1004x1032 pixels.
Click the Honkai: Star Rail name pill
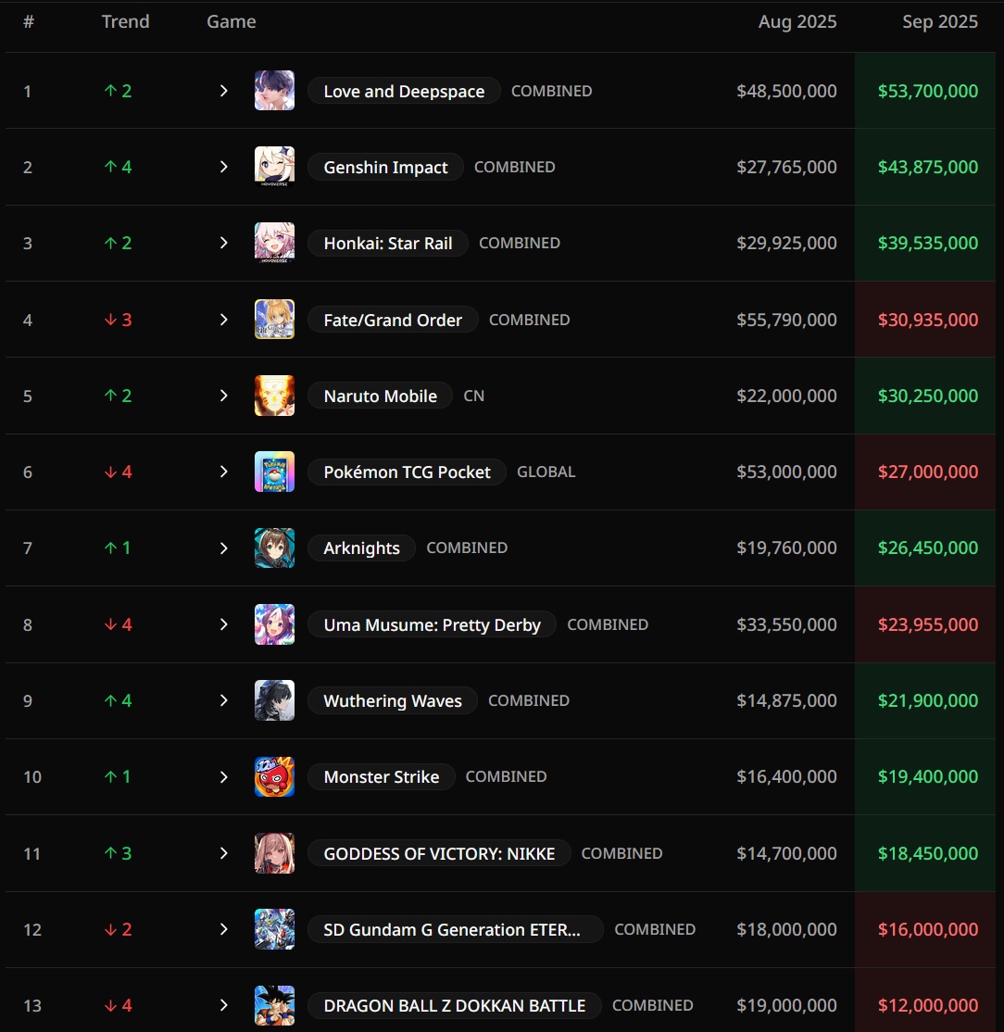388,243
